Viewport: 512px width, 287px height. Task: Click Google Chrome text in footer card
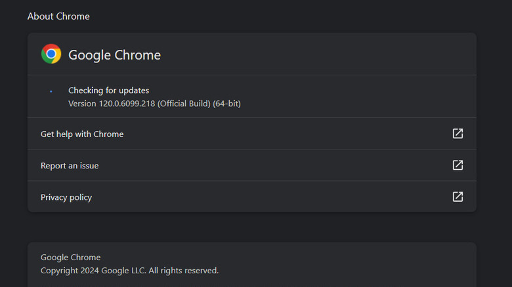tap(70, 258)
